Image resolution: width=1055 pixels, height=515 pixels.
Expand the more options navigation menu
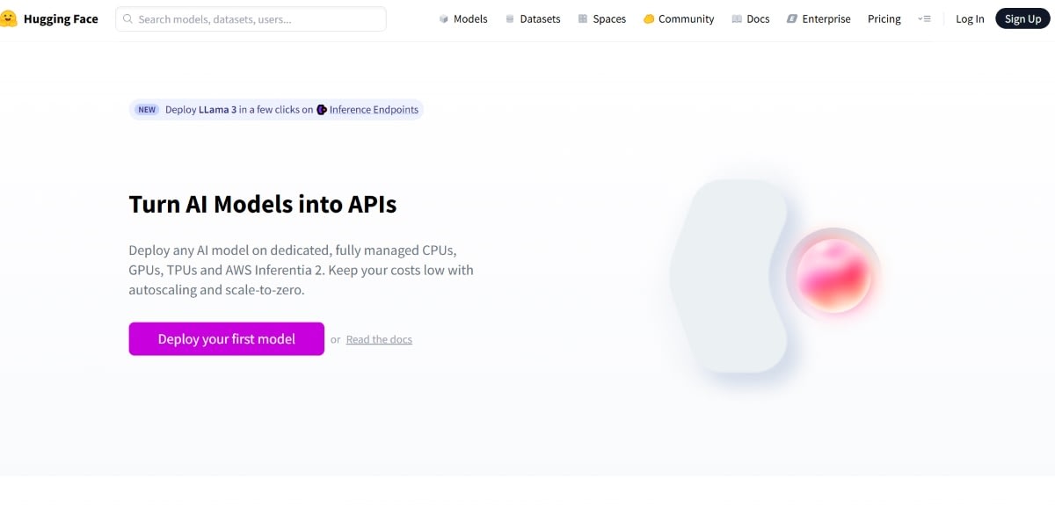click(924, 18)
